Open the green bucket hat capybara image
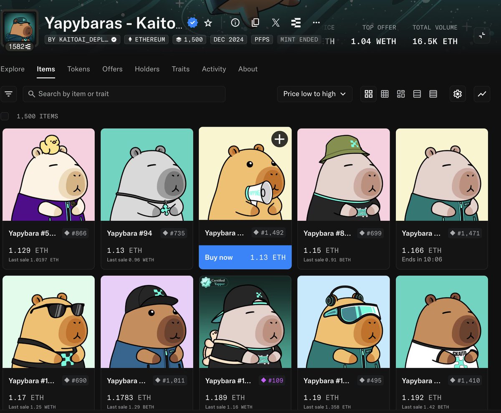501x413 pixels. (x=344, y=175)
